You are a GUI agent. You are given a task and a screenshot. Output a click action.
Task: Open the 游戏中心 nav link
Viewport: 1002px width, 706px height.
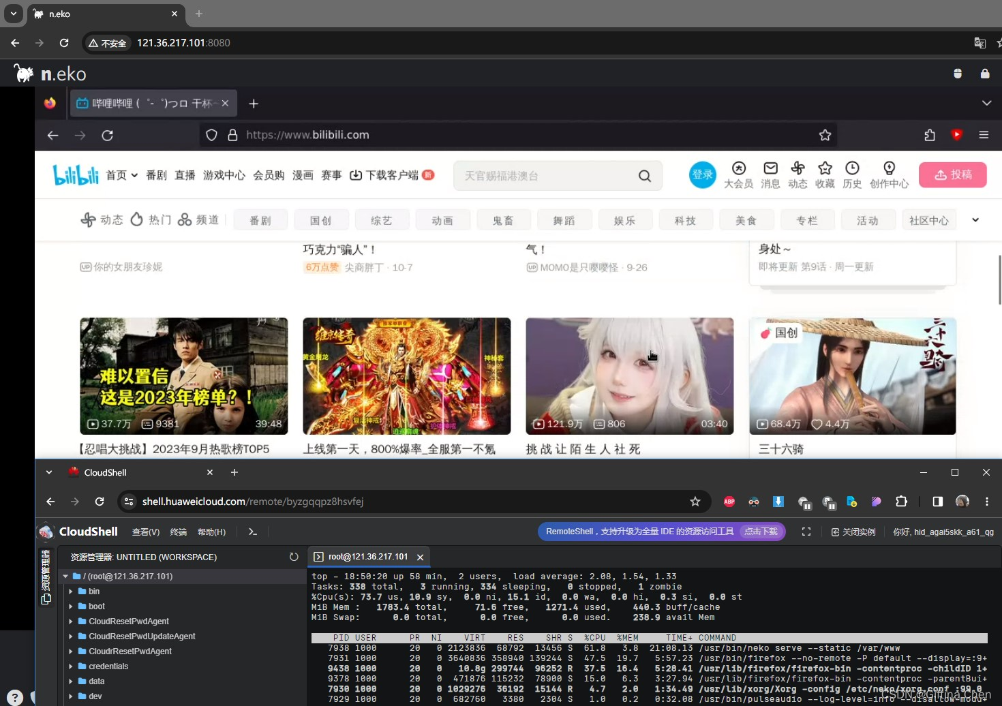[224, 175]
